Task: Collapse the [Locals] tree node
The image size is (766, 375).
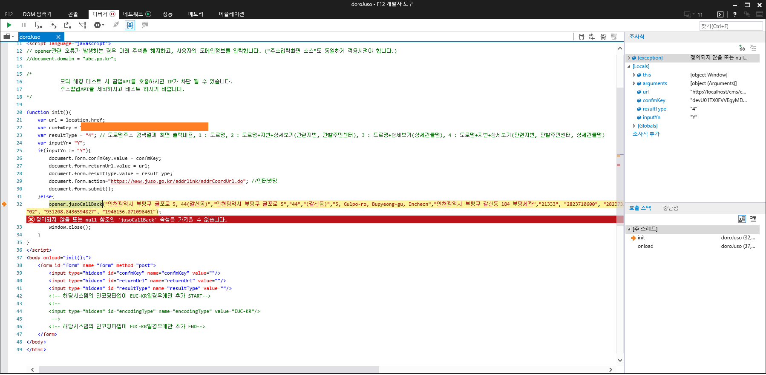Action: (629, 66)
